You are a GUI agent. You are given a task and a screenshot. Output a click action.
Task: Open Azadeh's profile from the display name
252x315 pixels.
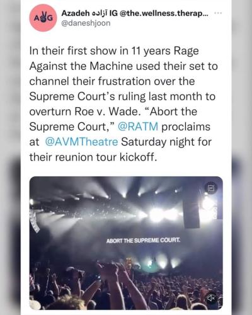(76, 13)
